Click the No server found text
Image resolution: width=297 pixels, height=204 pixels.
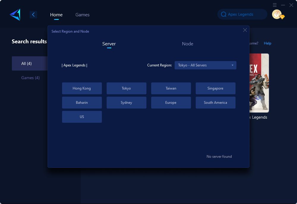(219, 157)
